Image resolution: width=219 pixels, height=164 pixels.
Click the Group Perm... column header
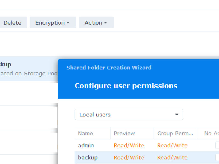(175, 133)
